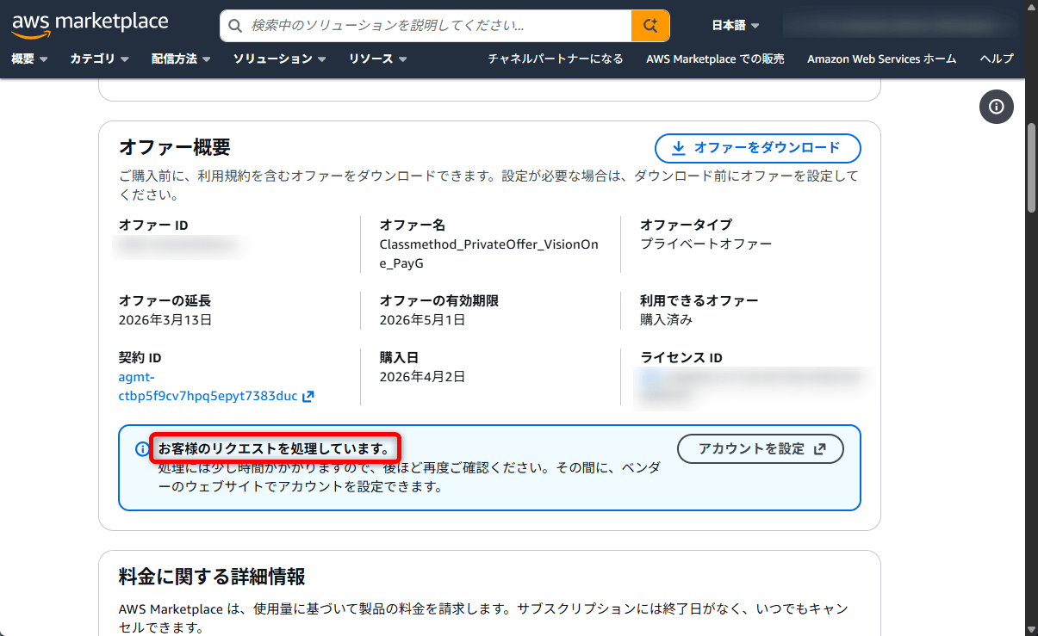
Task: Open the ソリューション dropdown
Action: pyautogui.click(x=276, y=59)
